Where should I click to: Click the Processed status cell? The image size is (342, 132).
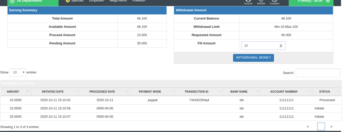[x=327, y=100]
